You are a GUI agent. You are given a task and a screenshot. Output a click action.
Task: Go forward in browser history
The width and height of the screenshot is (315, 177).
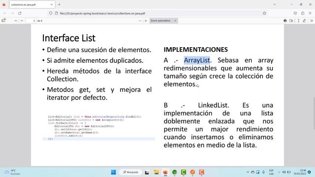coord(12,13)
